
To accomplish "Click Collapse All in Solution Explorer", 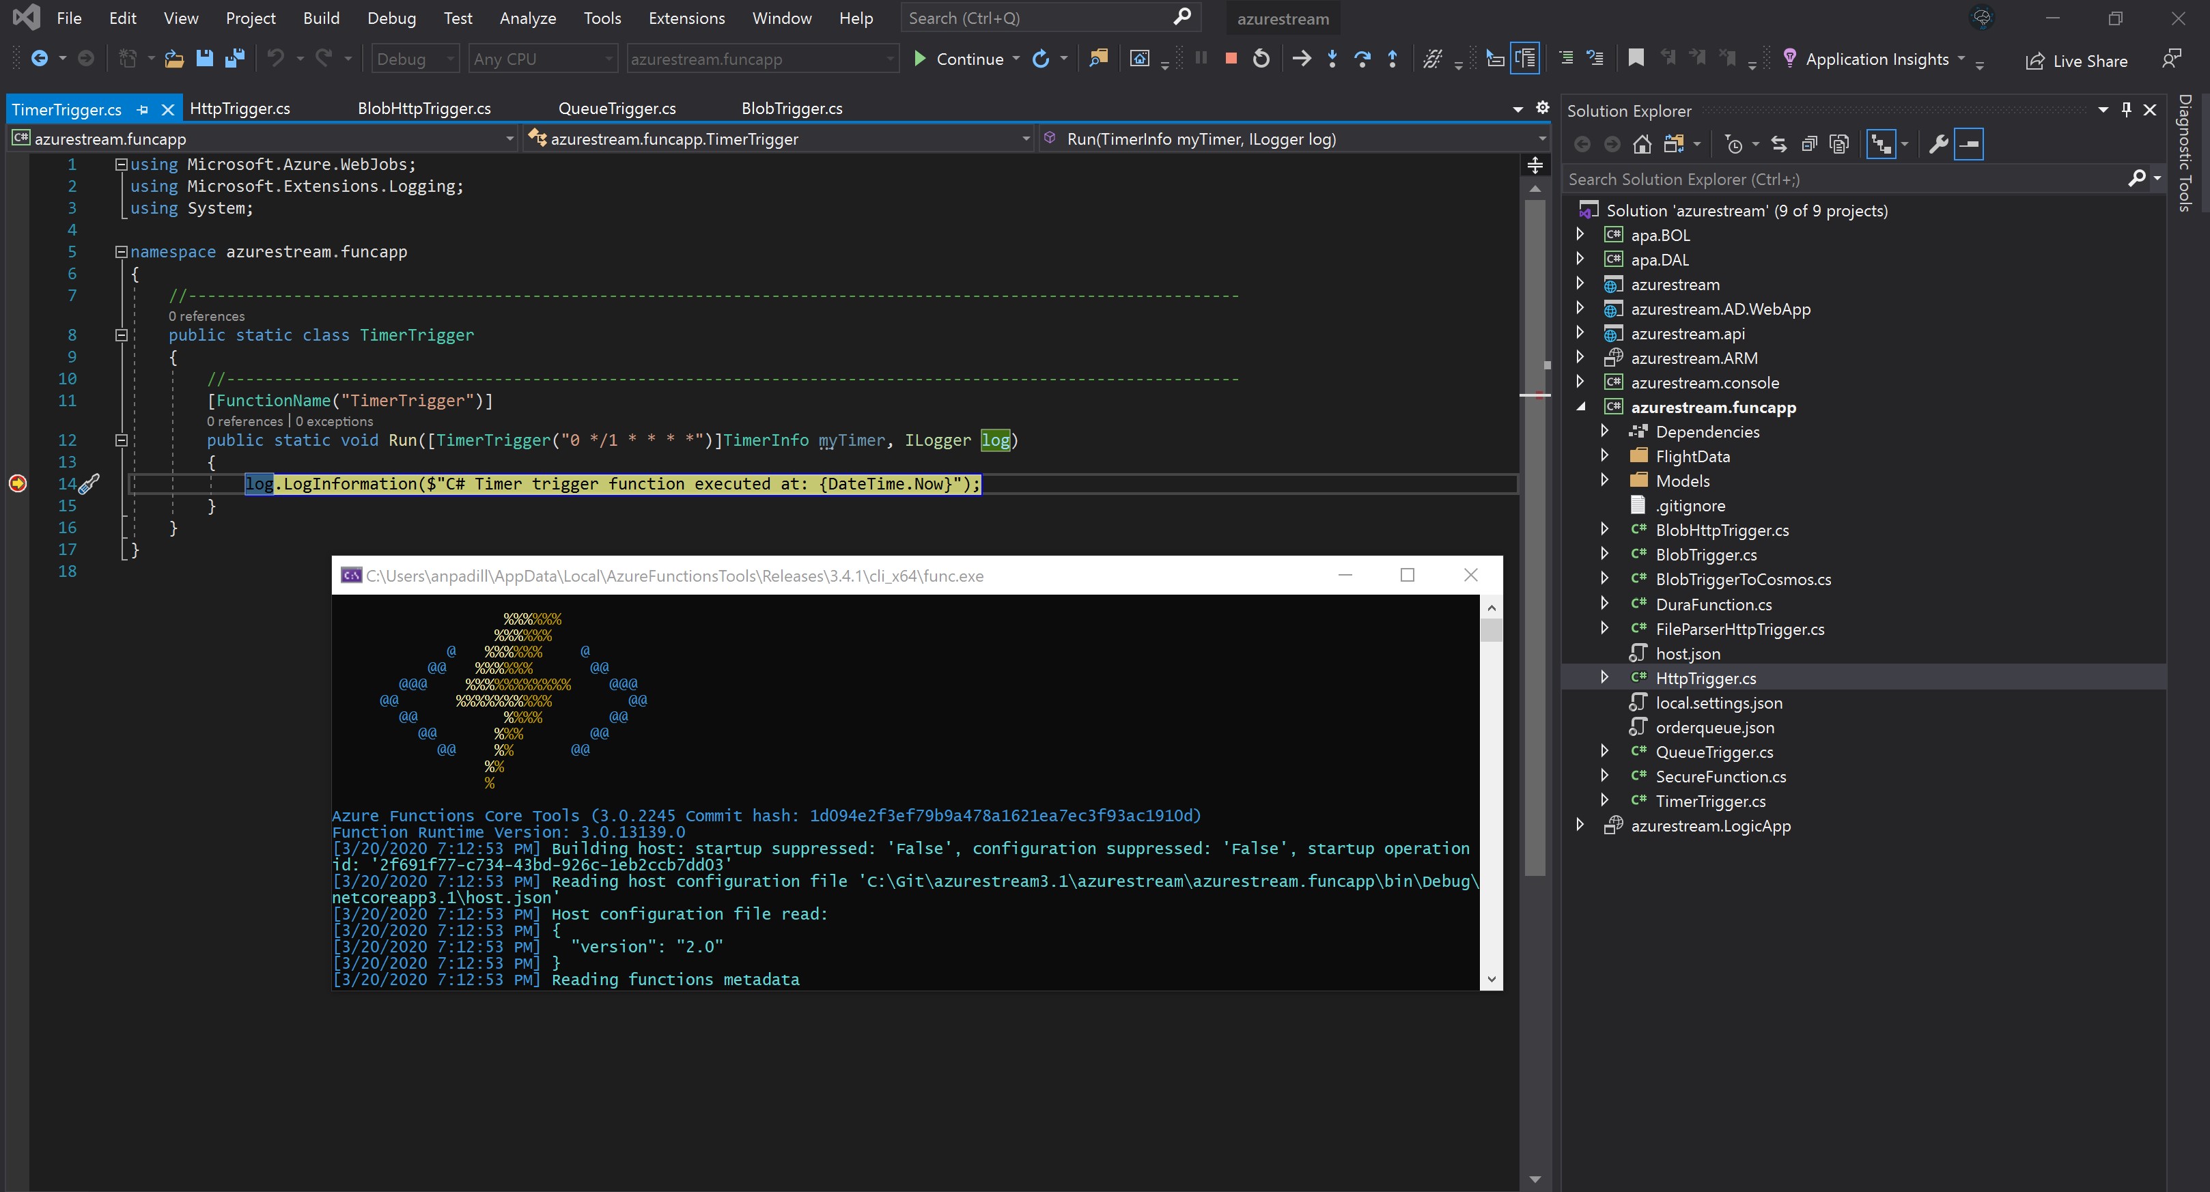I will [1809, 144].
